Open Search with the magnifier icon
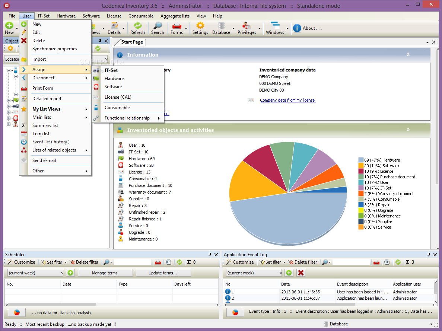The image size is (442, 331). point(158,26)
